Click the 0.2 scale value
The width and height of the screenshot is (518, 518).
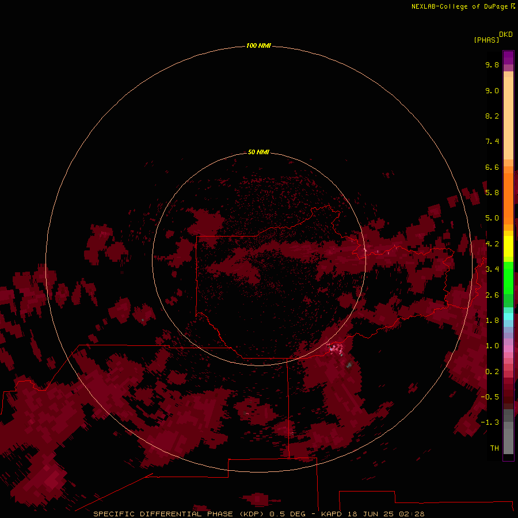[x=492, y=371]
